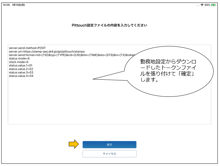Tap the blue 確定 confirm button
Screen dimensions: 220x166
click(x=110, y=144)
